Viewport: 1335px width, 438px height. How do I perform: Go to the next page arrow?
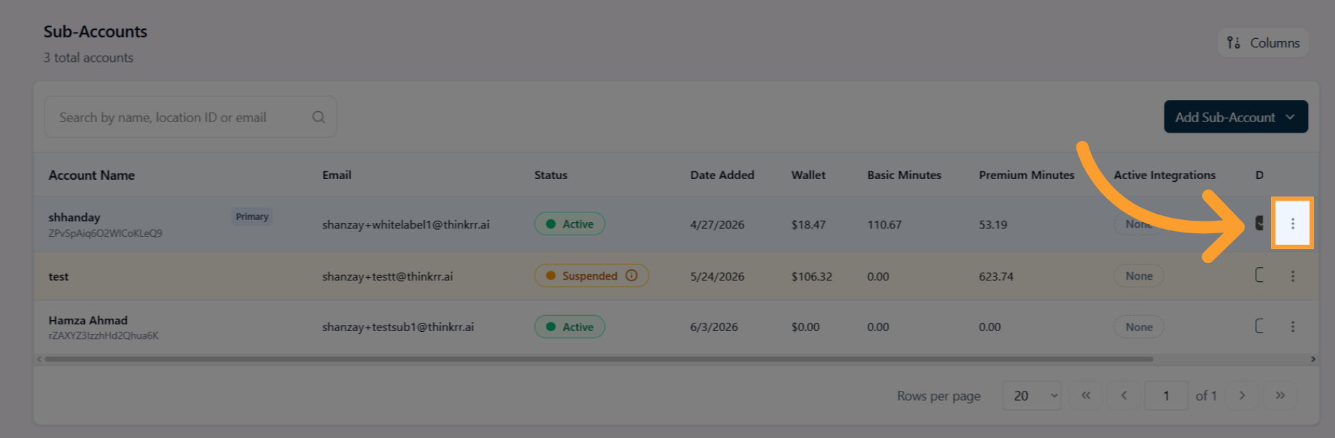pyautogui.click(x=1242, y=396)
